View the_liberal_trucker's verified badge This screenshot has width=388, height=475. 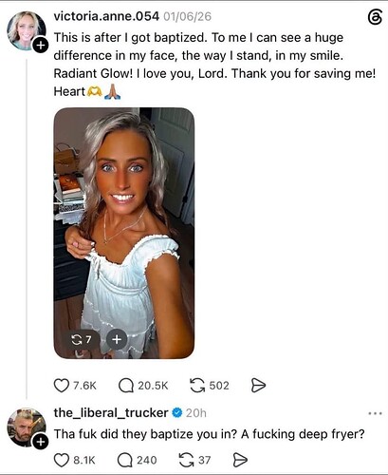(177, 412)
